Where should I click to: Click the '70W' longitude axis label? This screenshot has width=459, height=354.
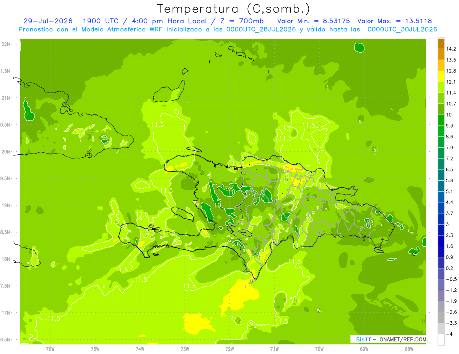pyautogui.click(x=319, y=349)
